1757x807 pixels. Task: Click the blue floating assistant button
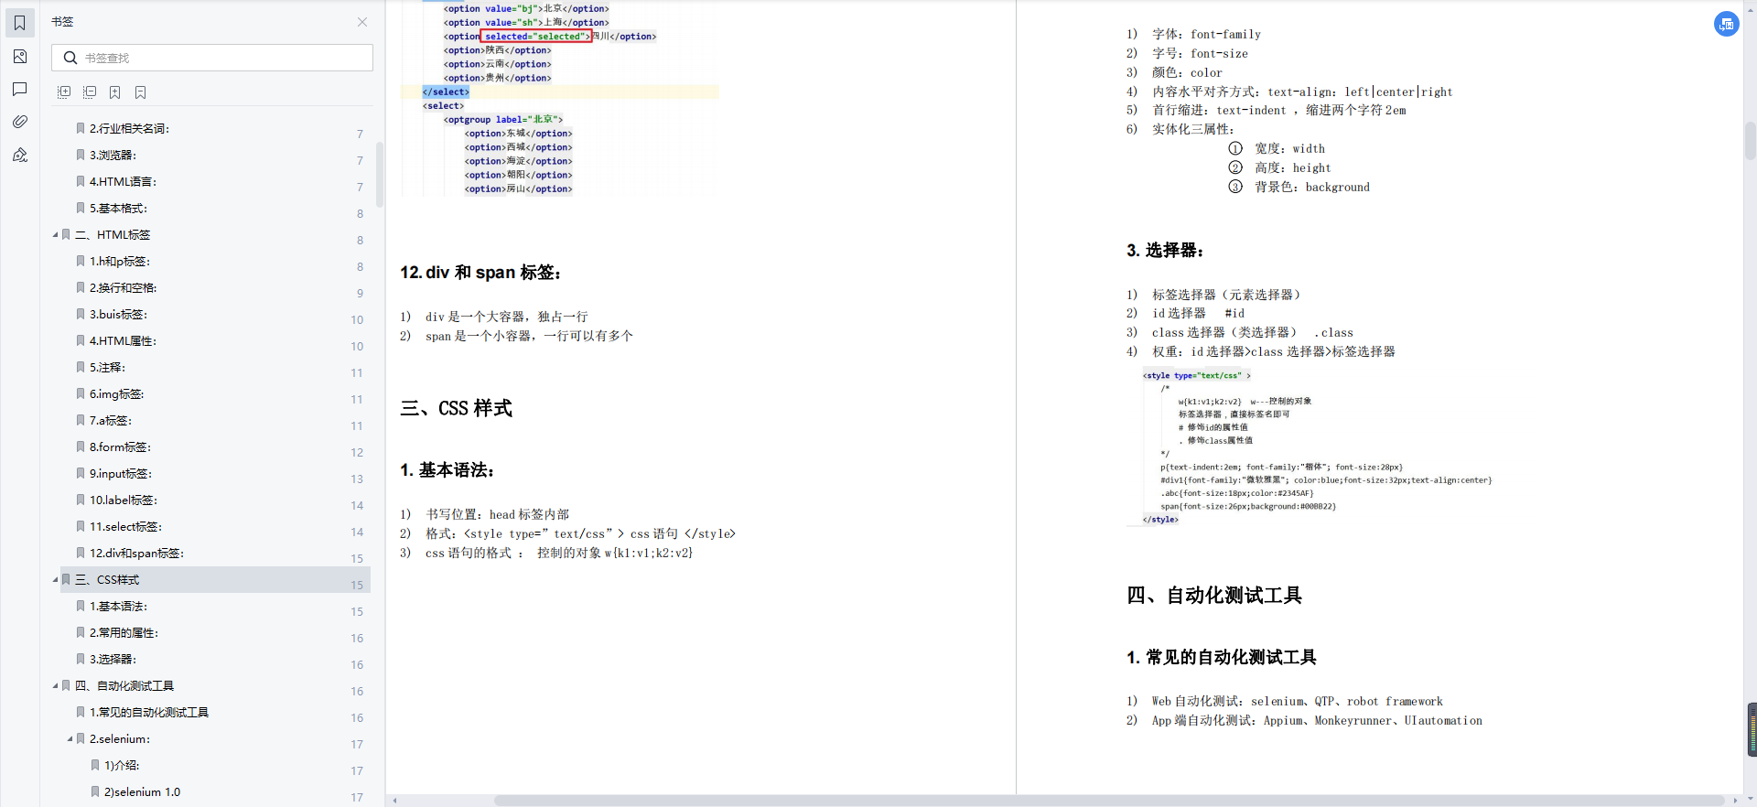point(1726,24)
